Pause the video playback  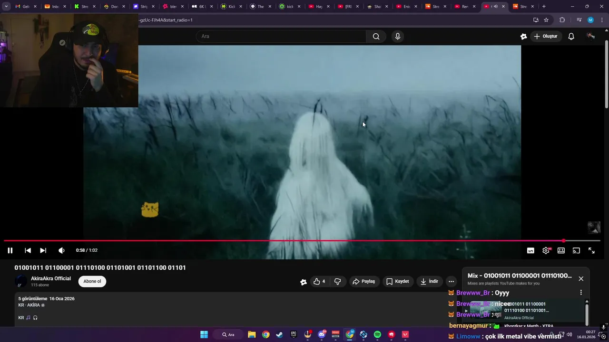(10, 250)
